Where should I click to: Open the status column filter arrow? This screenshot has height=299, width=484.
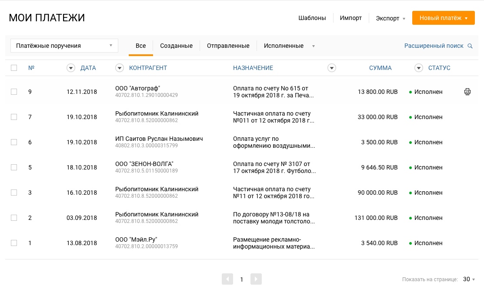click(x=419, y=68)
